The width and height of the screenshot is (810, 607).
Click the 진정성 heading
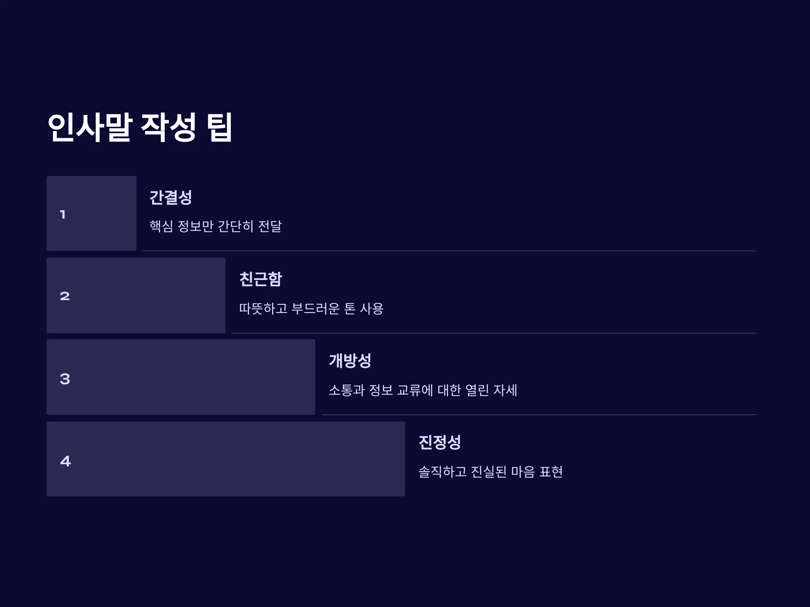click(x=440, y=442)
